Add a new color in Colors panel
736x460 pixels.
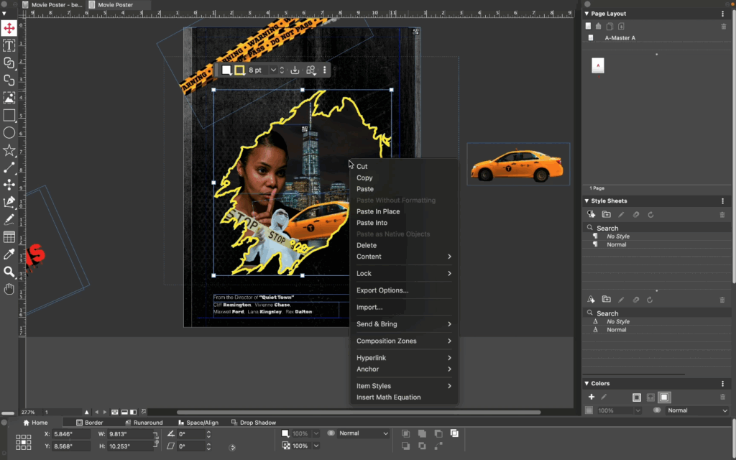pos(592,397)
